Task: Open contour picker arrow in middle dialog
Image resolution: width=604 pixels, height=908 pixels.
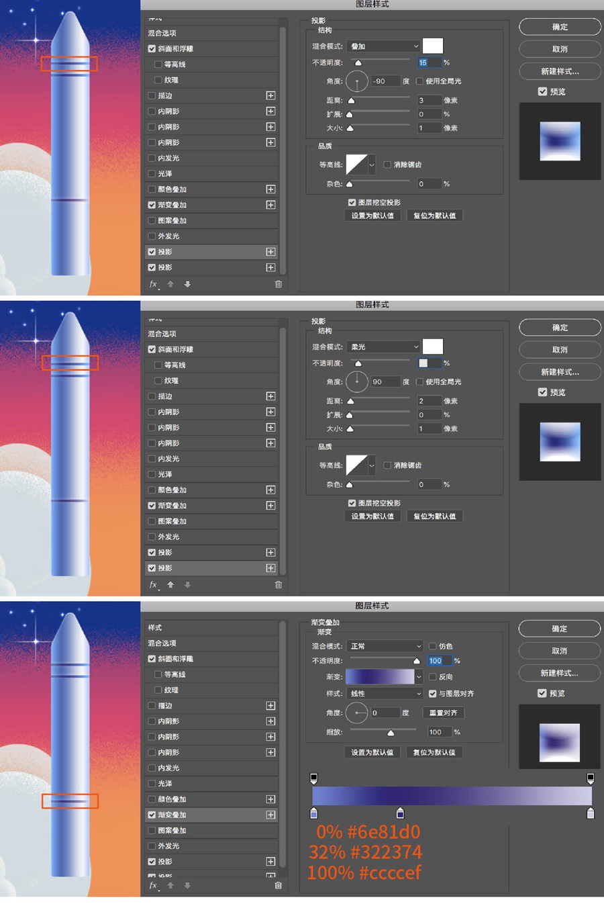Action: click(x=372, y=465)
